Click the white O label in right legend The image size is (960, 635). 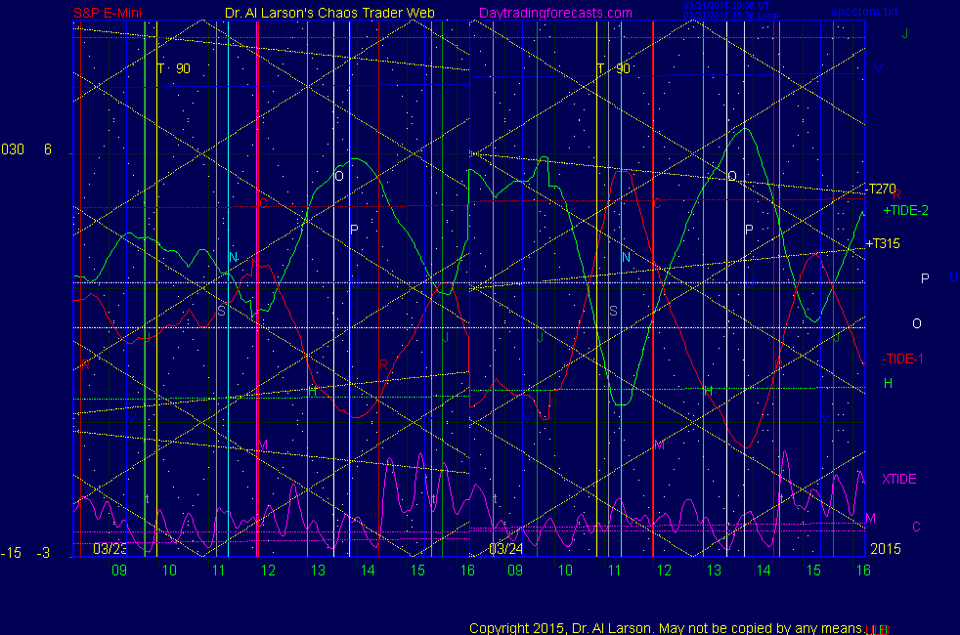(916, 323)
